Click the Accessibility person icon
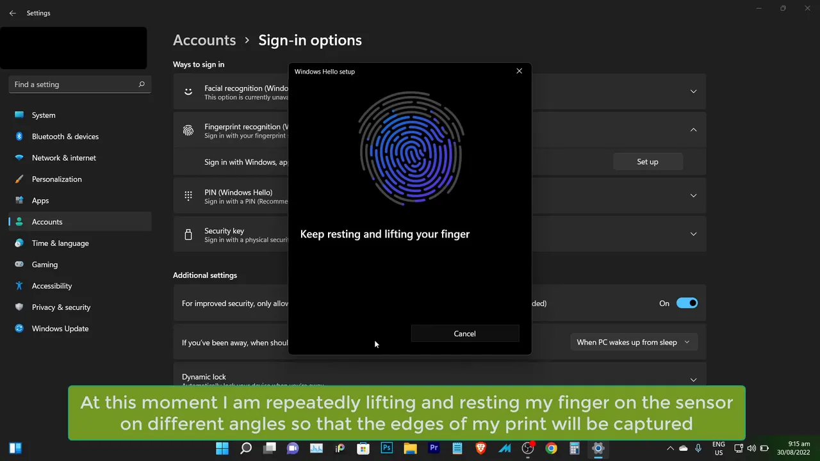The width and height of the screenshot is (820, 461). 19,286
